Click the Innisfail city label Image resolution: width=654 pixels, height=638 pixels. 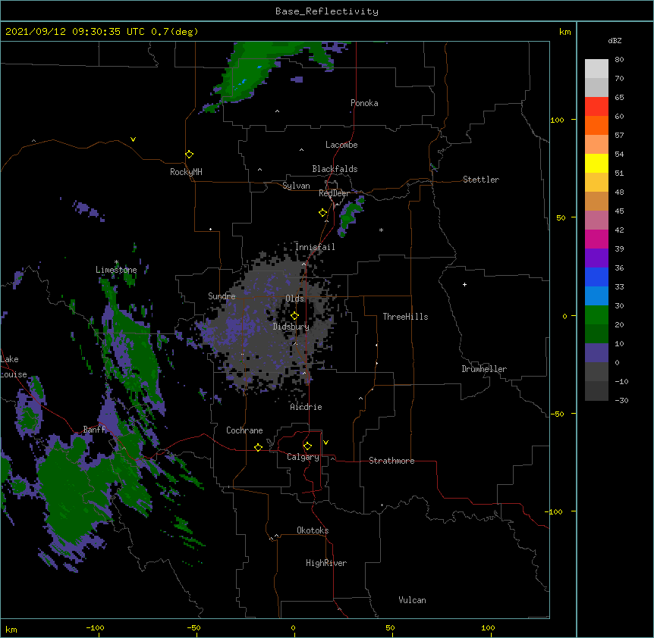point(315,247)
